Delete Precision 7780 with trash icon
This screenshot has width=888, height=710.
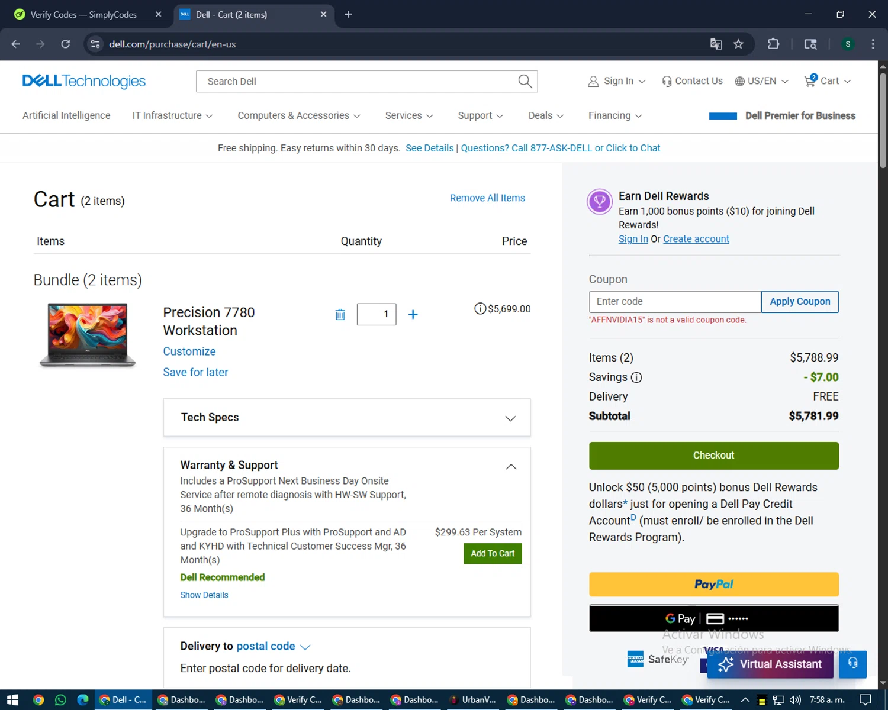(340, 314)
